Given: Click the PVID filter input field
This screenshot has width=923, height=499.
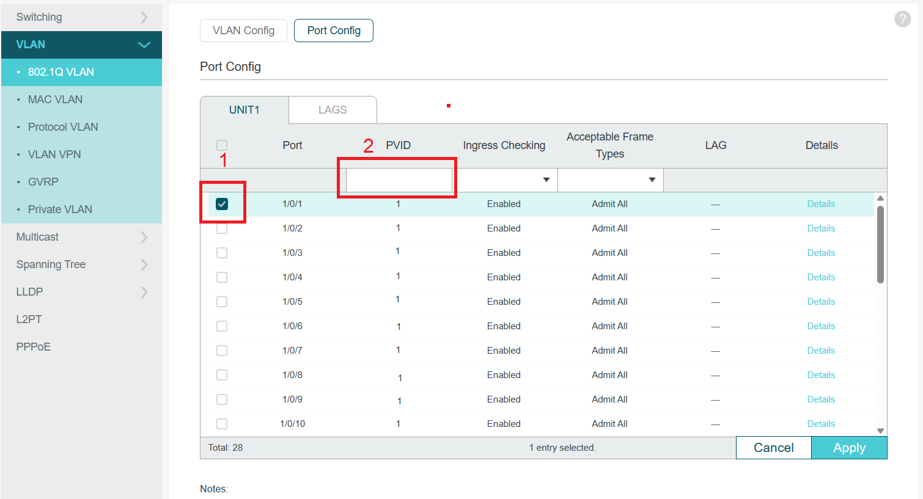Looking at the screenshot, I should [x=397, y=178].
